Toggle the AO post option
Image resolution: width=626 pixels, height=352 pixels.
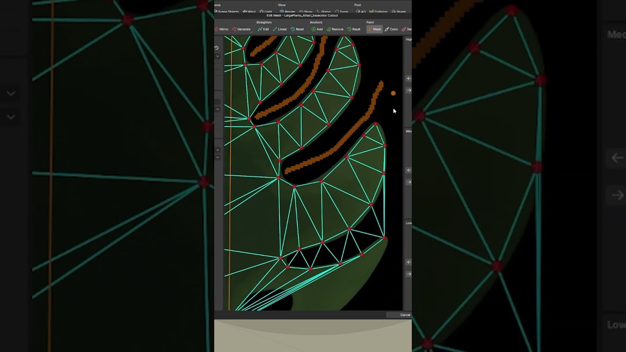coord(361,12)
